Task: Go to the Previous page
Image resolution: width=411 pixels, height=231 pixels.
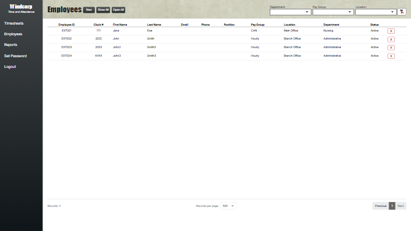Action: coord(380,206)
